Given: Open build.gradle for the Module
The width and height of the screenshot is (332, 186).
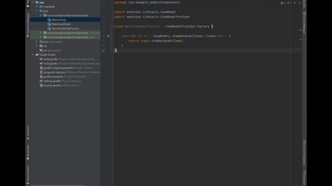Looking at the screenshot, I should pos(70,64).
